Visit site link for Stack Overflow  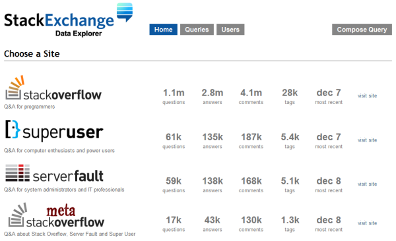pyautogui.click(x=367, y=95)
